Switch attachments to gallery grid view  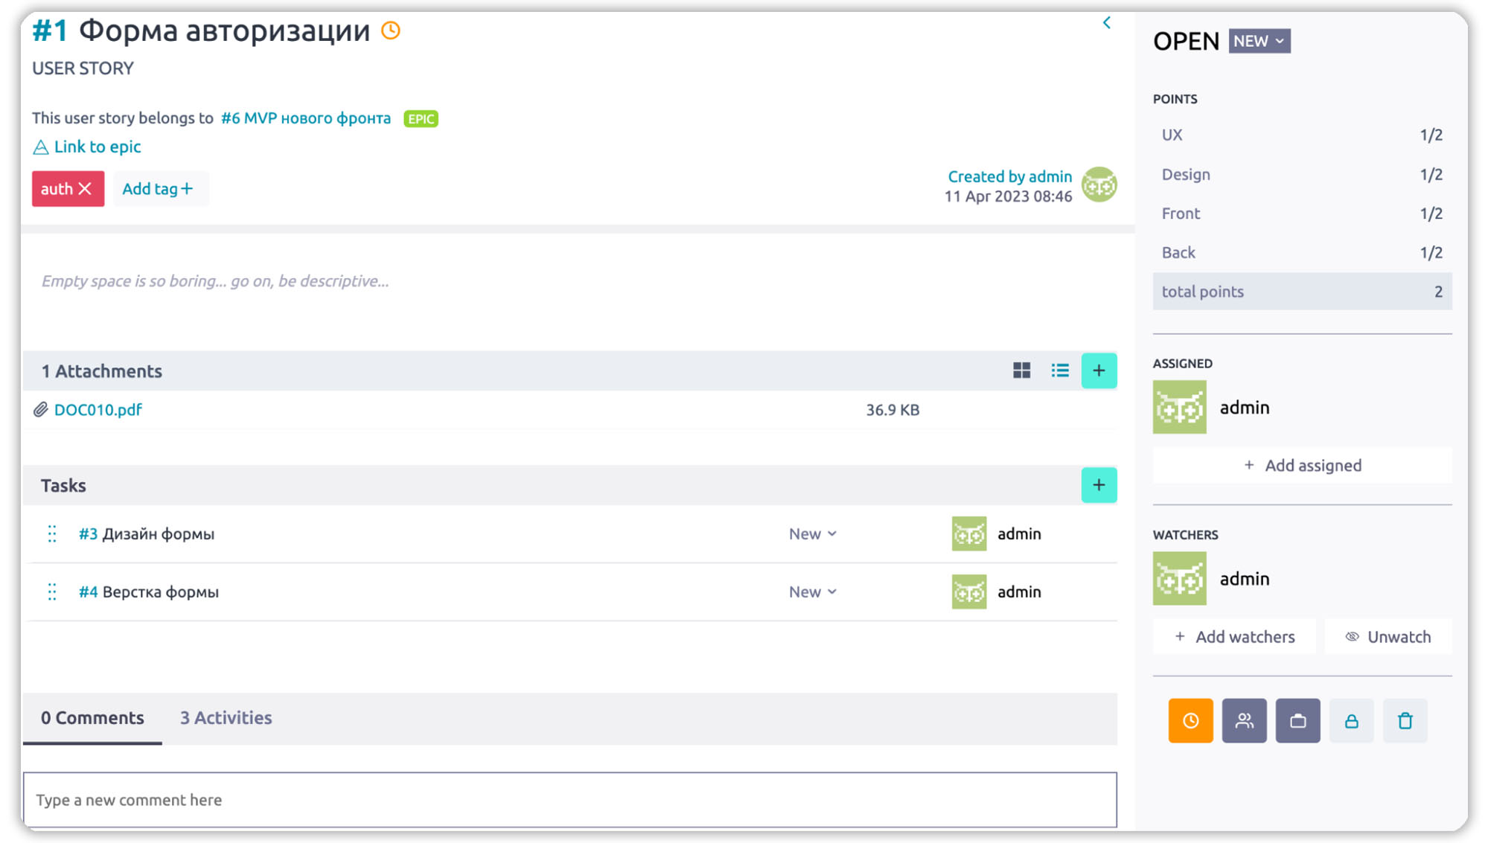coord(1021,371)
